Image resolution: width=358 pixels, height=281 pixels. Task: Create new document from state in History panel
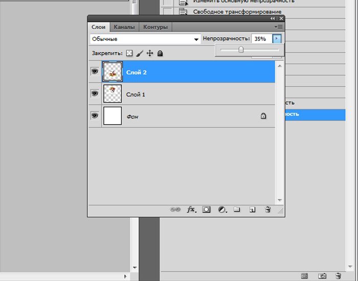[304, 276]
